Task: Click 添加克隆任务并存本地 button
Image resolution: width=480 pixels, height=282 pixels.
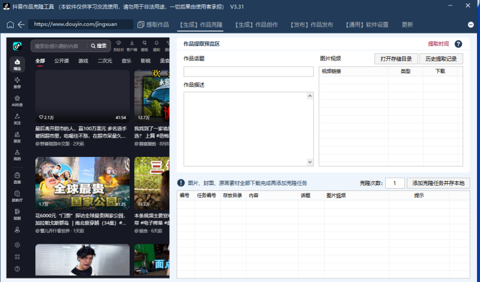Action: [x=439, y=183]
